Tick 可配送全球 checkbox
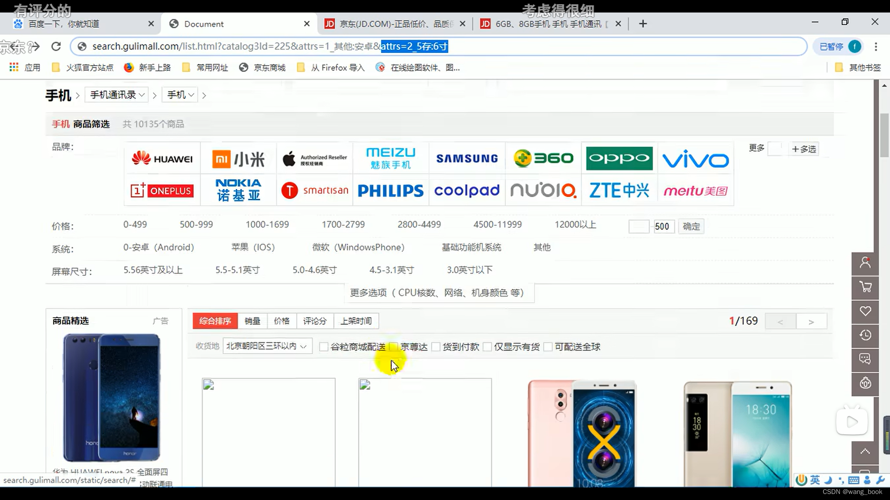The image size is (890, 500). click(x=548, y=347)
